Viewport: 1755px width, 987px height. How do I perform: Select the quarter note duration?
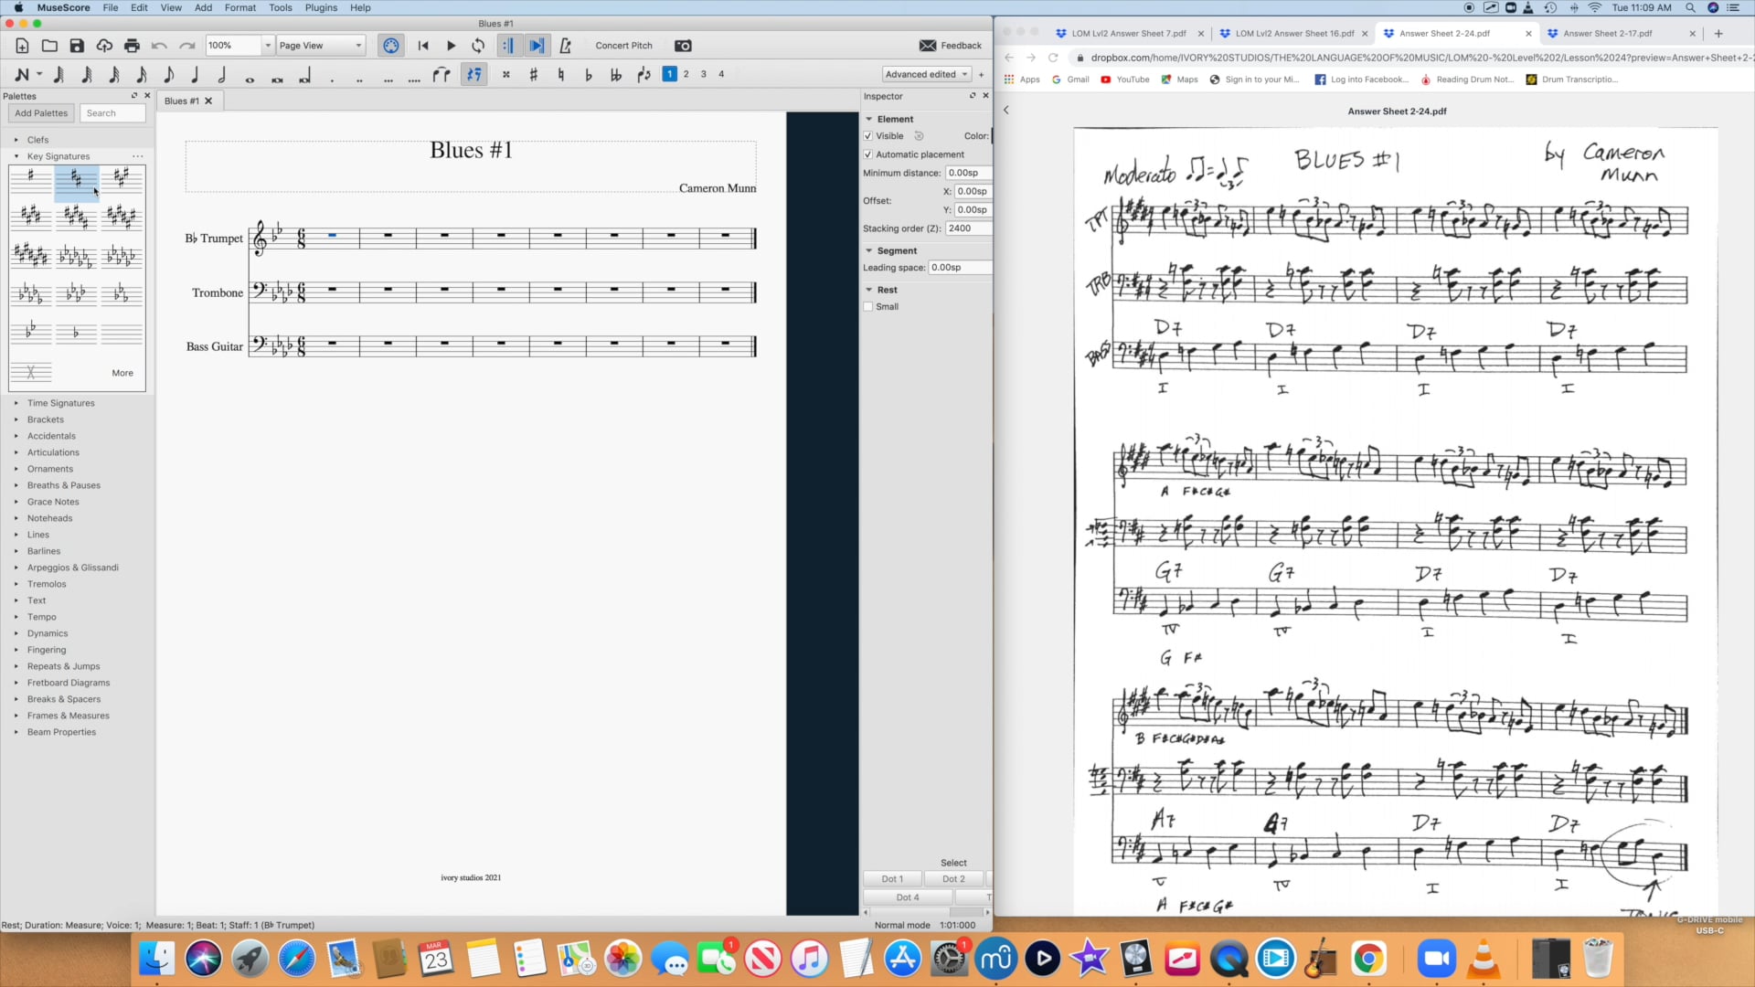coord(195,75)
